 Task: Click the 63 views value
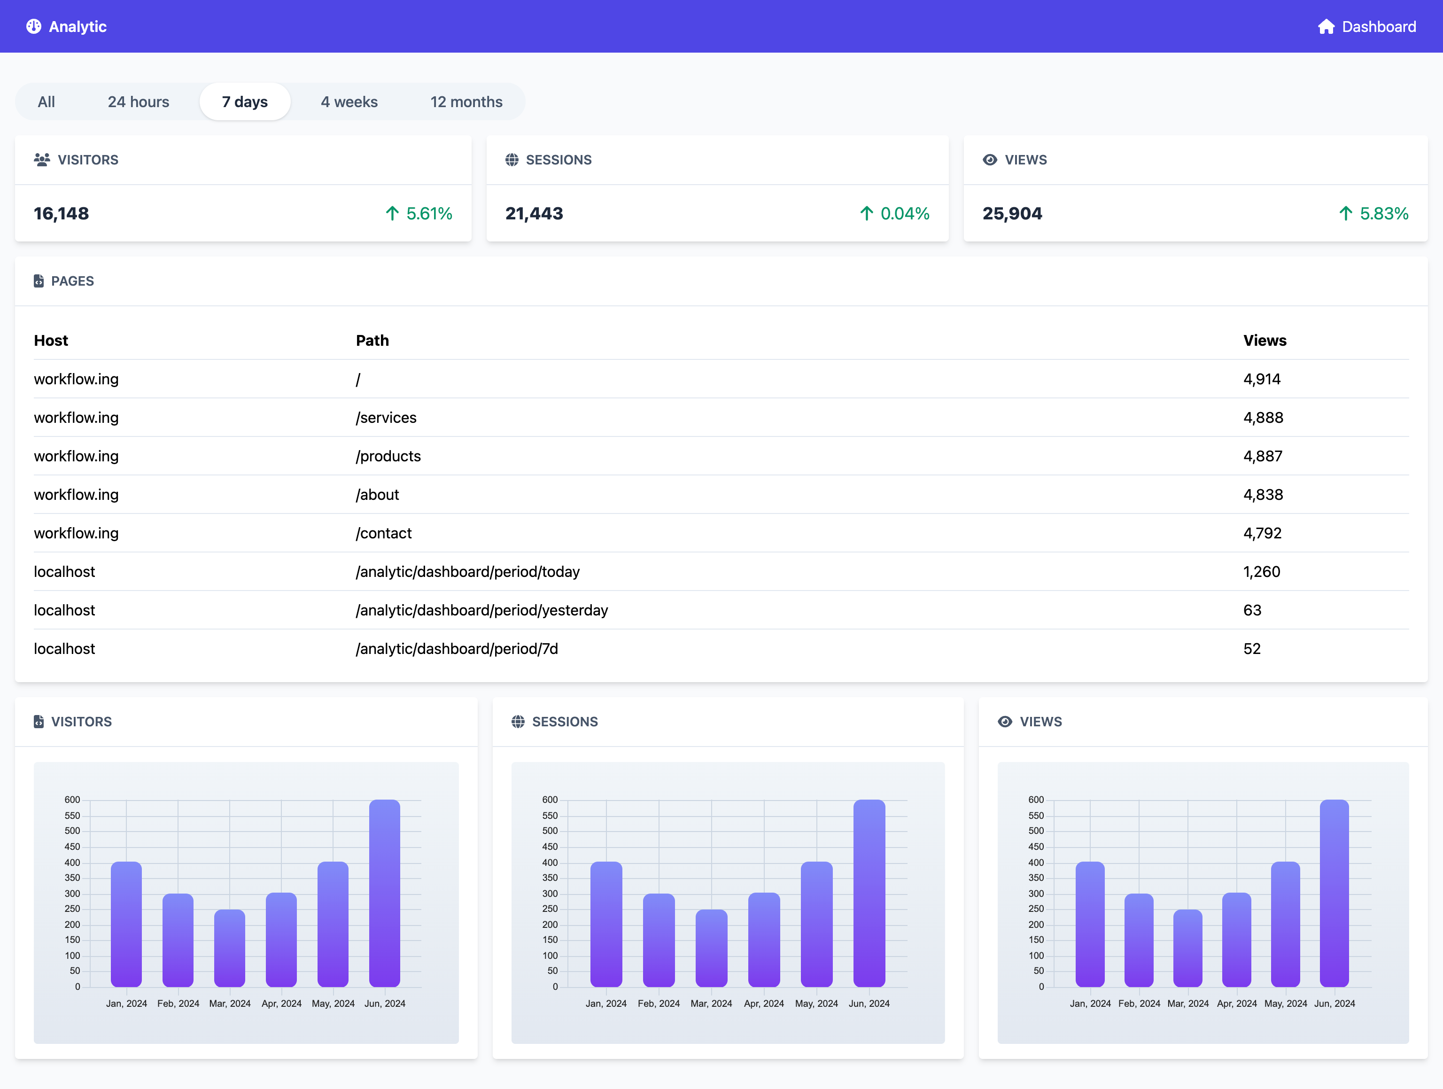pos(1252,610)
